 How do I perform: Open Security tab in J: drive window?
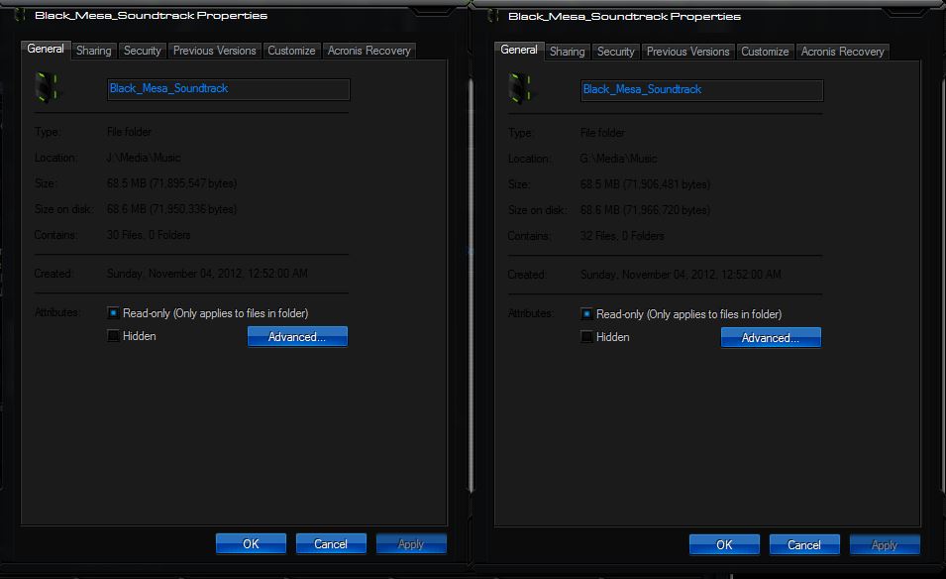(x=143, y=51)
